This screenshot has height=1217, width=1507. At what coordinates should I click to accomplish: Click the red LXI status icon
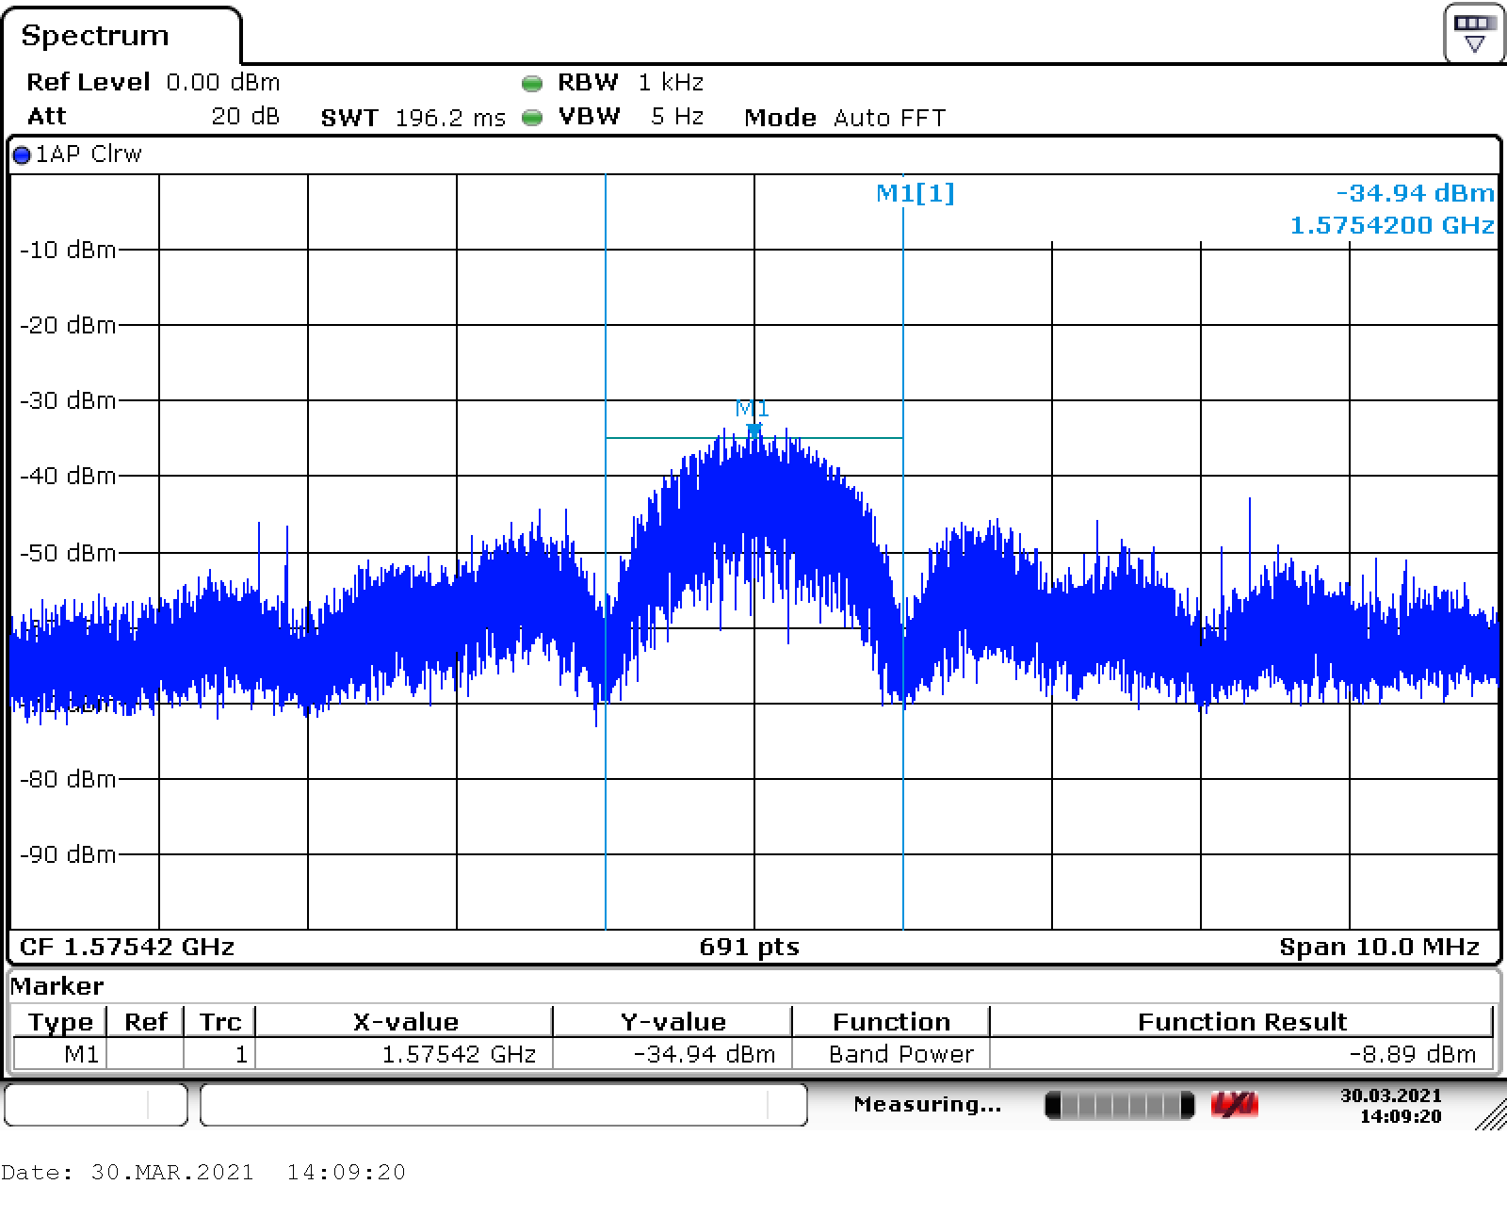coord(1234,1105)
